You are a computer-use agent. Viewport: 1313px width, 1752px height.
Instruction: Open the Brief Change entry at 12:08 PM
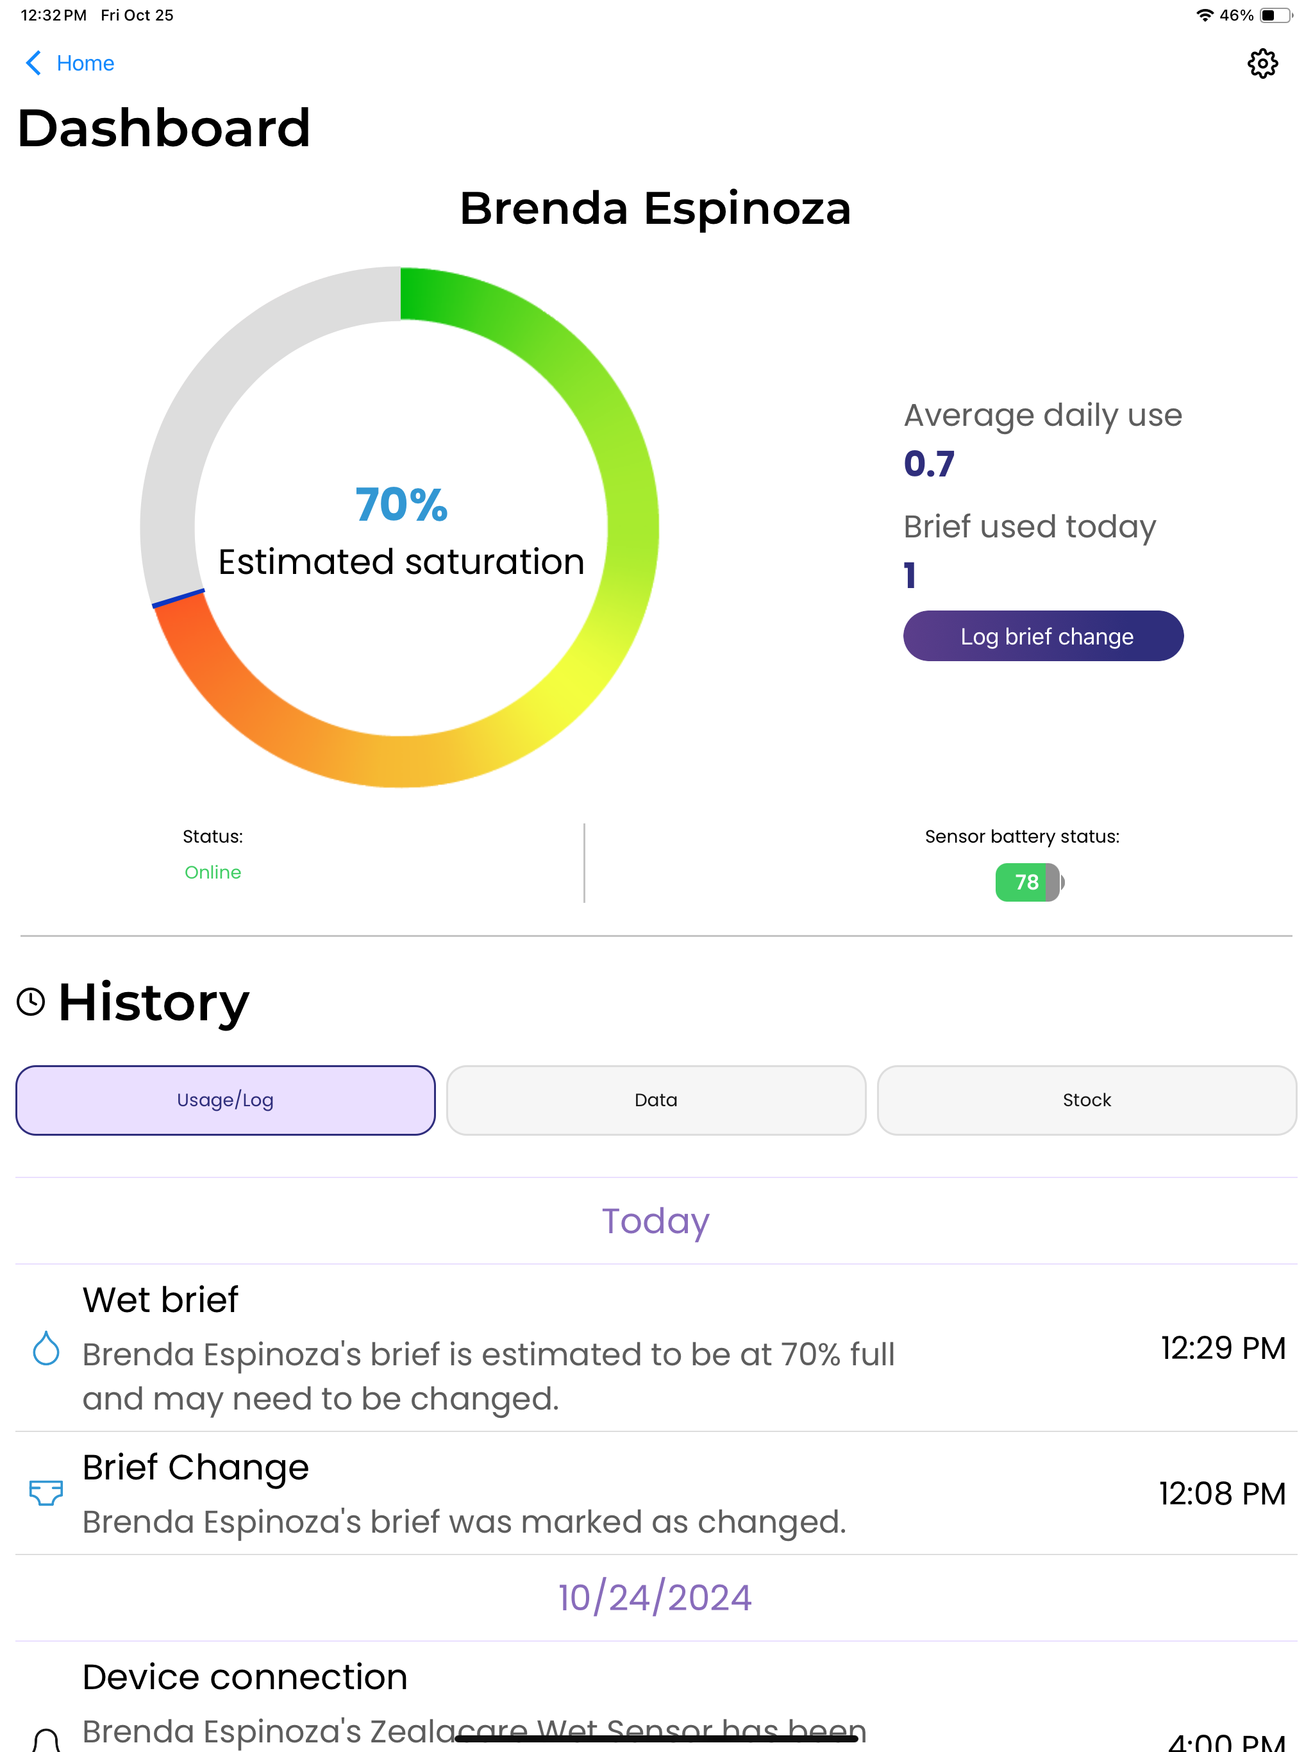(656, 1493)
